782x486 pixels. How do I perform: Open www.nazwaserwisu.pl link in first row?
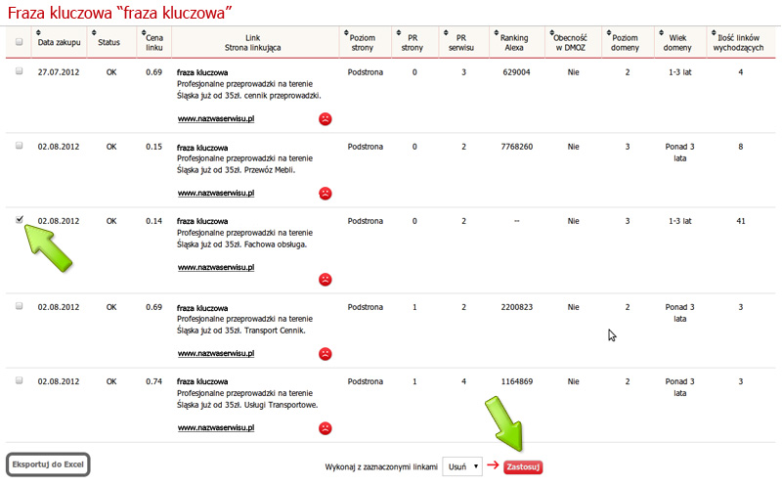[216, 118]
